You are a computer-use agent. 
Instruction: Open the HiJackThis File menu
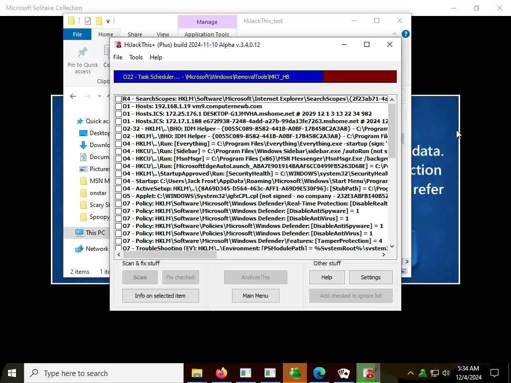tap(118, 57)
